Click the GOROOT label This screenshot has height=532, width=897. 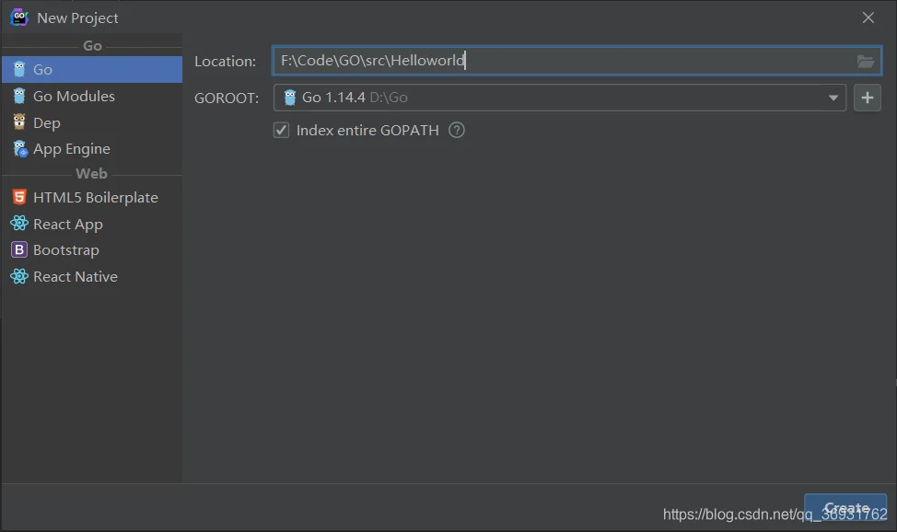[x=227, y=98]
